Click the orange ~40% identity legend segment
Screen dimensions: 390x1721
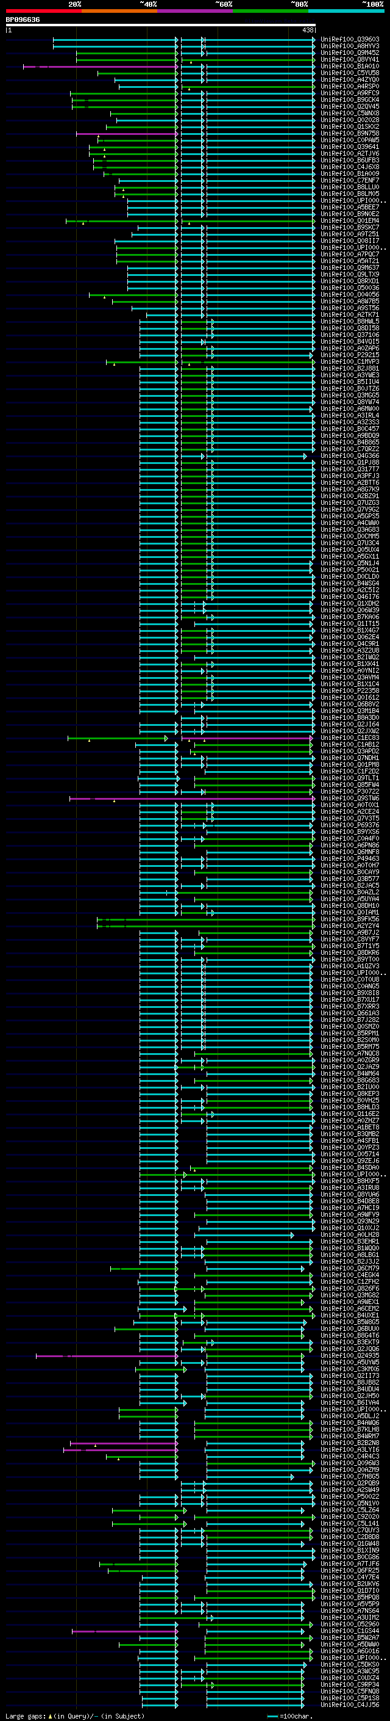119,11
